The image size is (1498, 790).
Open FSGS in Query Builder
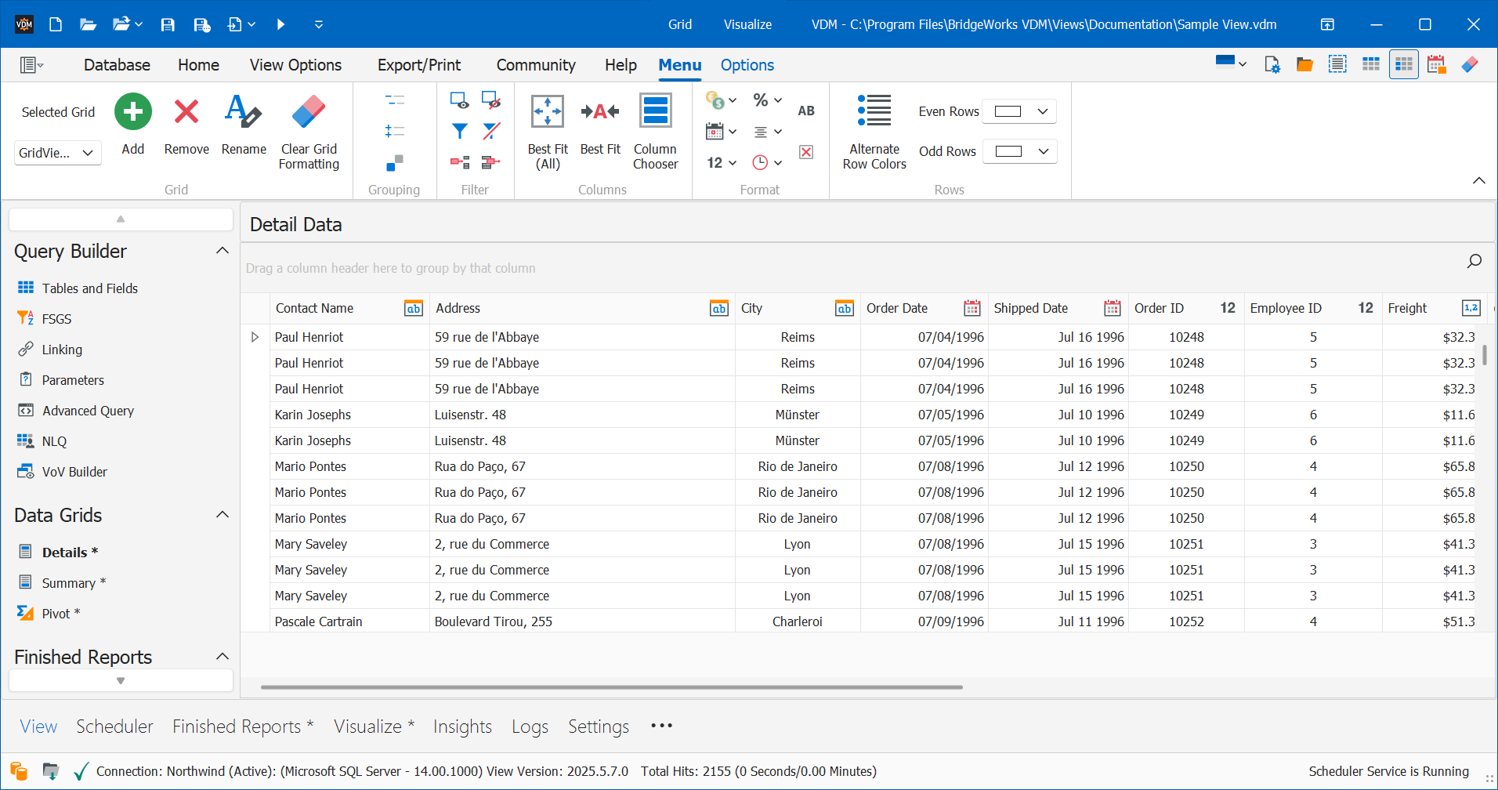tap(56, 319)
